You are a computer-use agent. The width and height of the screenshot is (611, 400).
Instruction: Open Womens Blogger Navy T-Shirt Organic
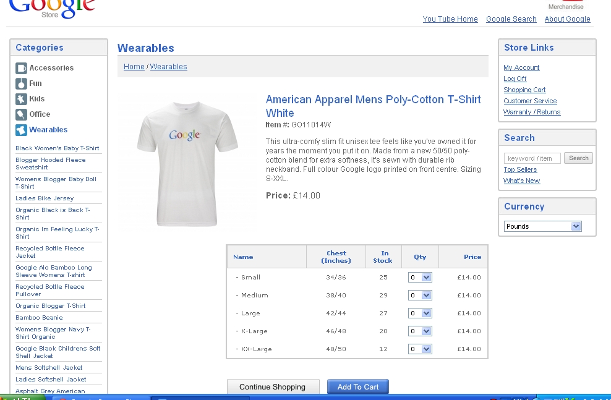coord(53,333)
